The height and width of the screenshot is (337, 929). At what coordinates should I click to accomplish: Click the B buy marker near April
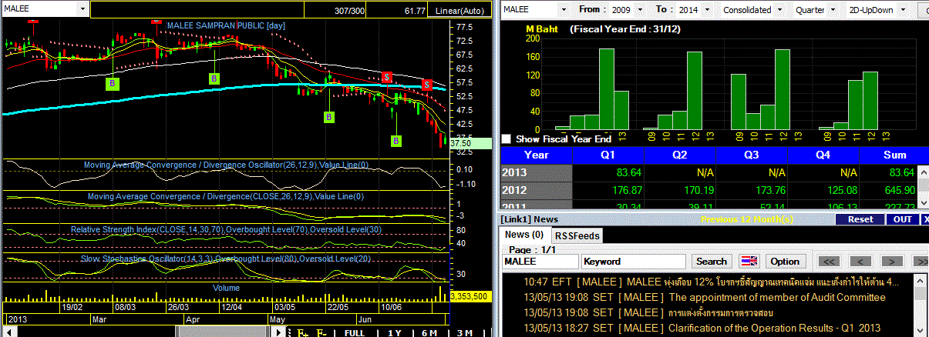click(x=214, y=78)
